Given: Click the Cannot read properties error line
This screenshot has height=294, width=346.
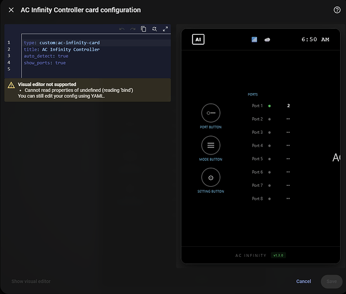Looking at the screenshot, I should (79, 90).
